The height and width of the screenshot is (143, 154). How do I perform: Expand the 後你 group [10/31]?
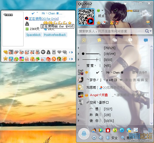(x=78, y=121)
